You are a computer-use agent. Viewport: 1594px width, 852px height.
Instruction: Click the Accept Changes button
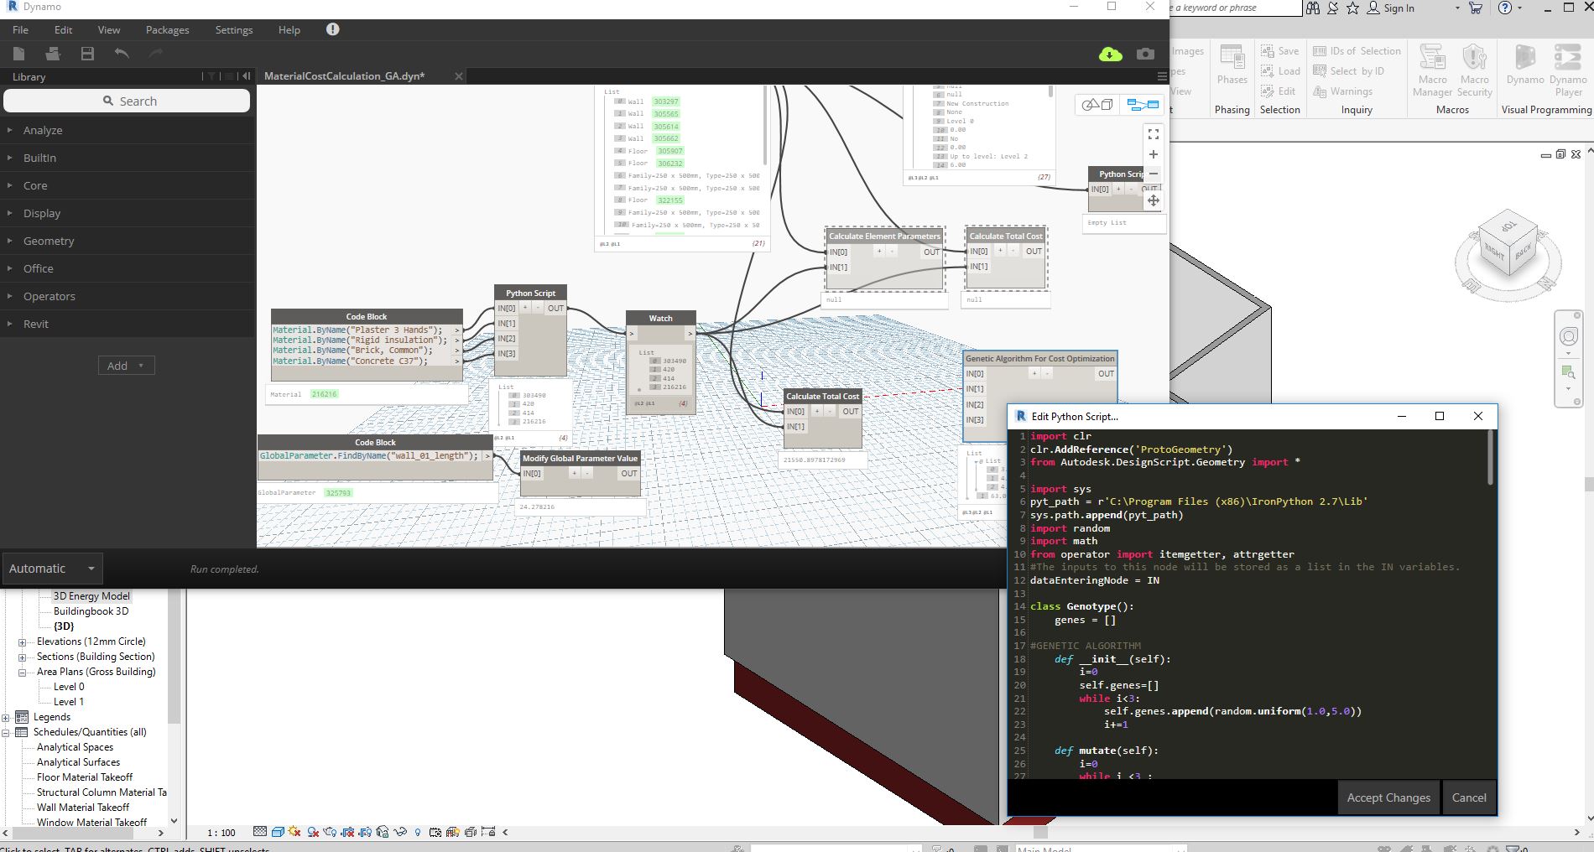click(1388, 797)
